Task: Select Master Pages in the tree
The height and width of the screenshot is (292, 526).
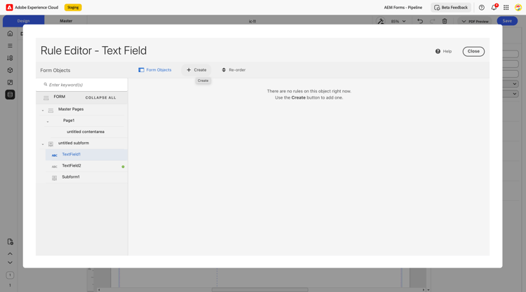Action: click(x=71, y=109)
